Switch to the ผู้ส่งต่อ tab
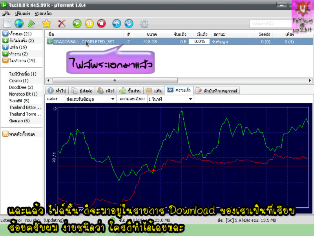 (x=82, y=91)
